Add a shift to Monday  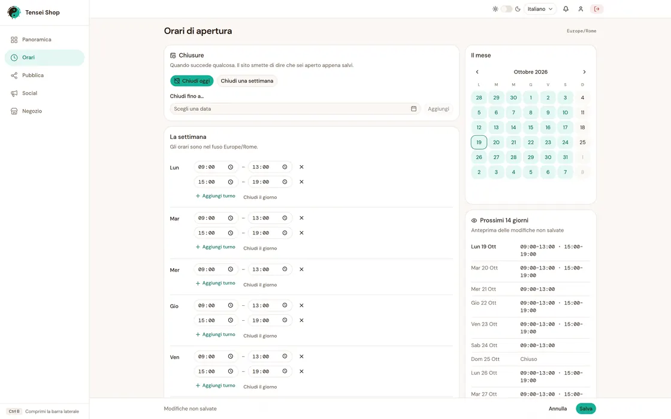[215, 196]
